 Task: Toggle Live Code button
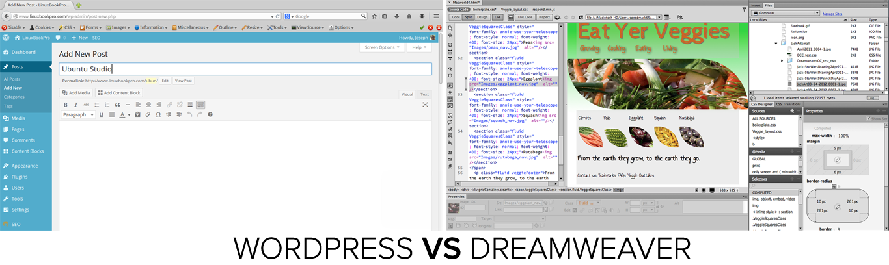pos(525,17)
